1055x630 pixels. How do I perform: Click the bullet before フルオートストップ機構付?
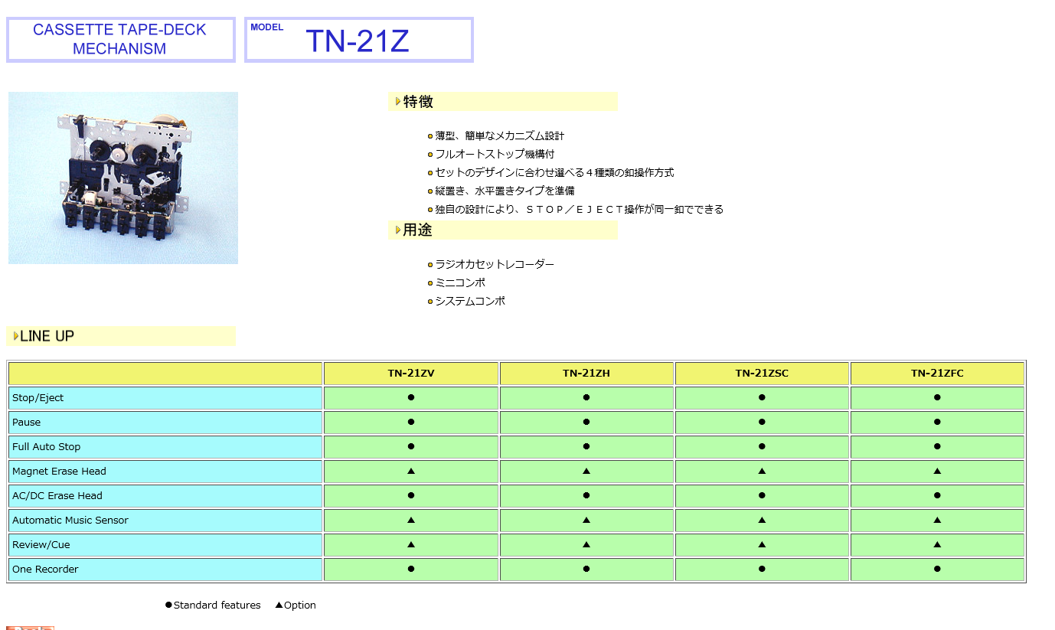430,155
